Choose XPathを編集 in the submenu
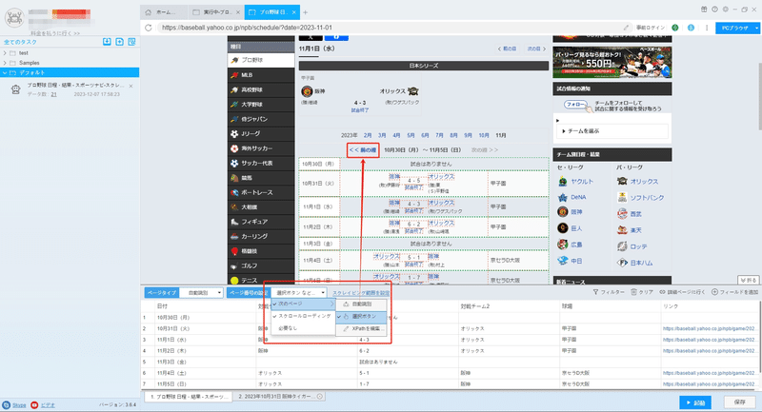This screenshot has width=762, height=412. click(362, 329)
